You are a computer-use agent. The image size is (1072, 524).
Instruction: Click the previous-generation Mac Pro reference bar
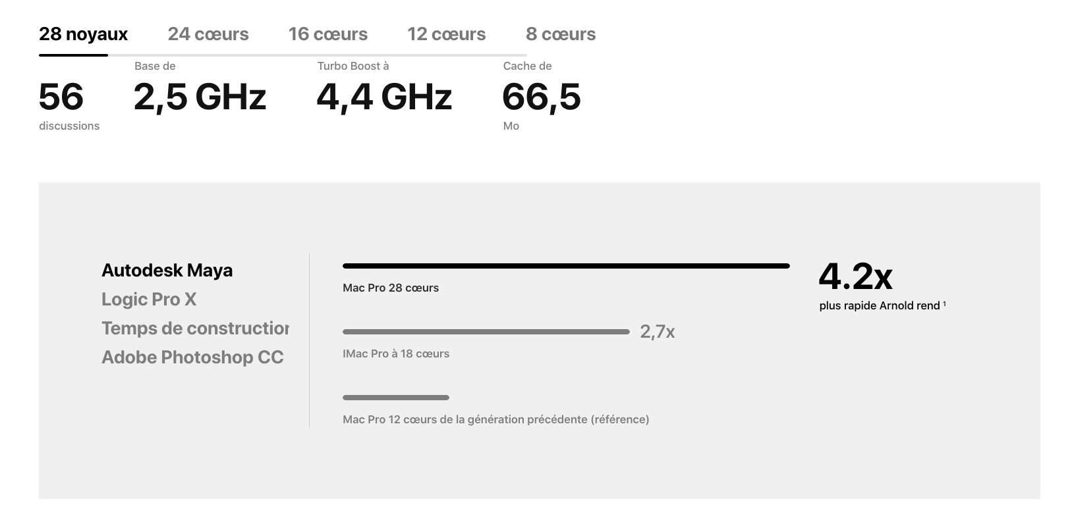click(396, 398)
